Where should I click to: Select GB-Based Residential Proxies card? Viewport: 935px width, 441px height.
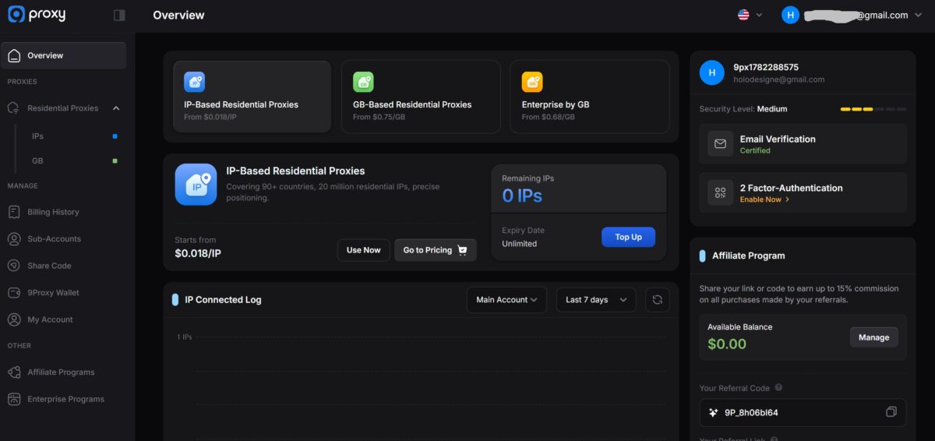coord(421,97)
